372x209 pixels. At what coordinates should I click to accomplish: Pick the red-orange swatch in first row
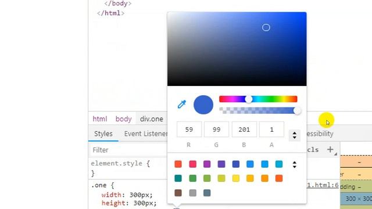pos(178,164)
